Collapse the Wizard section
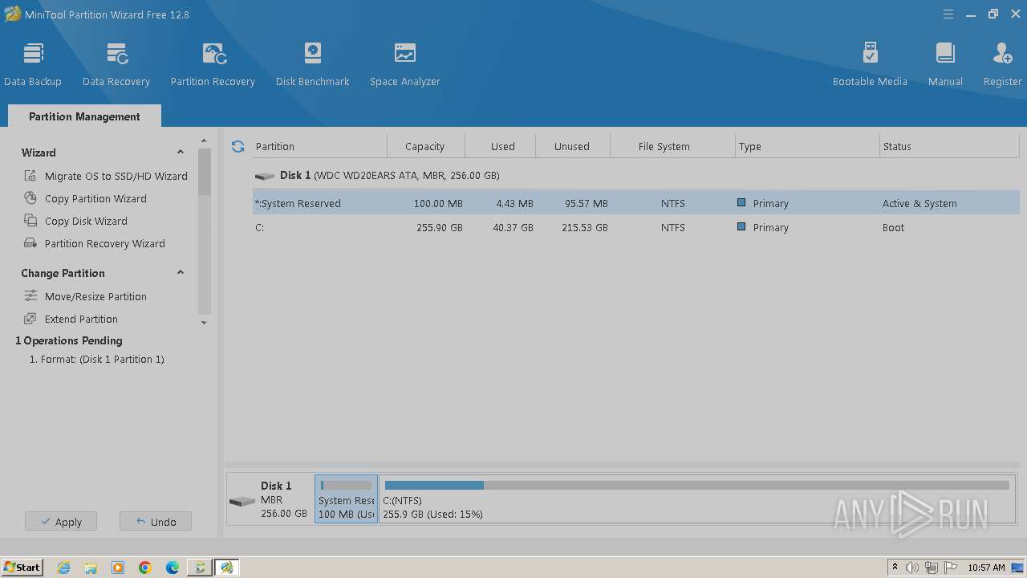Viewport: 1027px width, 578px height. (x=181, y=152)
